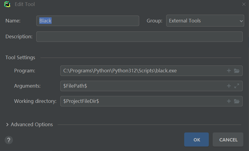
Task: Expand the Arguments field editor
Action: point(237,86)
